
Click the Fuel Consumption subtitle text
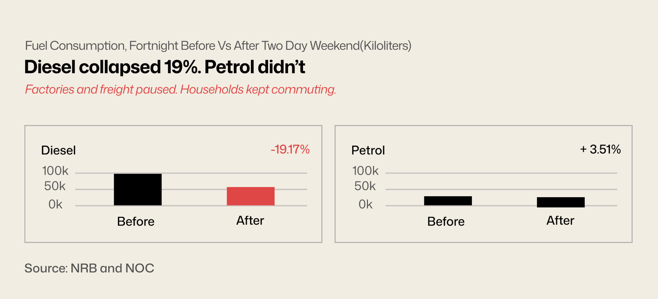click(218, 46)
